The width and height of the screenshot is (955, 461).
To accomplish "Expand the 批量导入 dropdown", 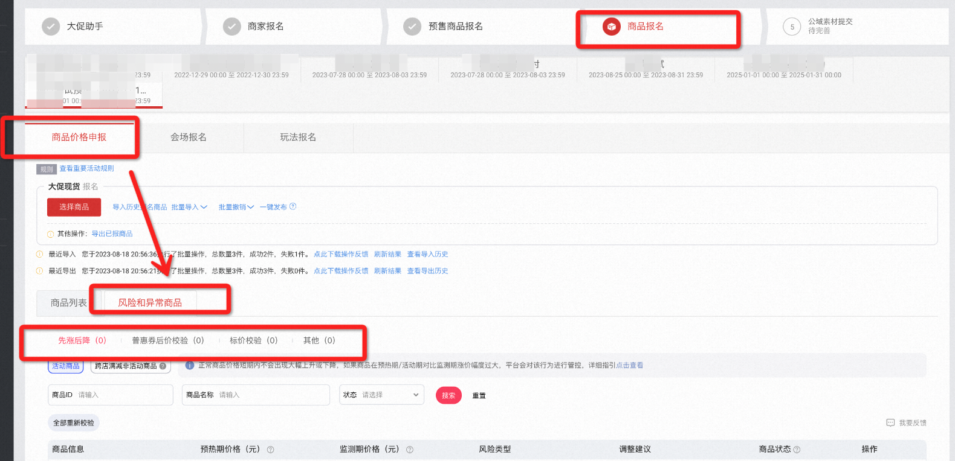I will click(x=189, y=207).
